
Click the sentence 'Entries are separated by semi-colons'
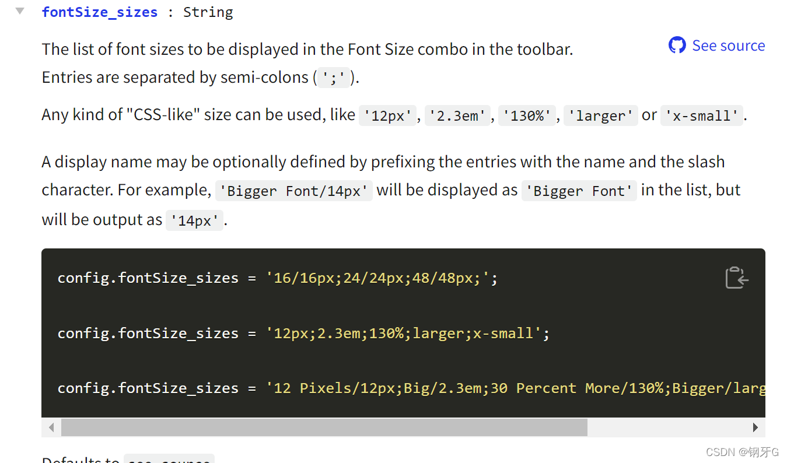[x=176, y=77]
